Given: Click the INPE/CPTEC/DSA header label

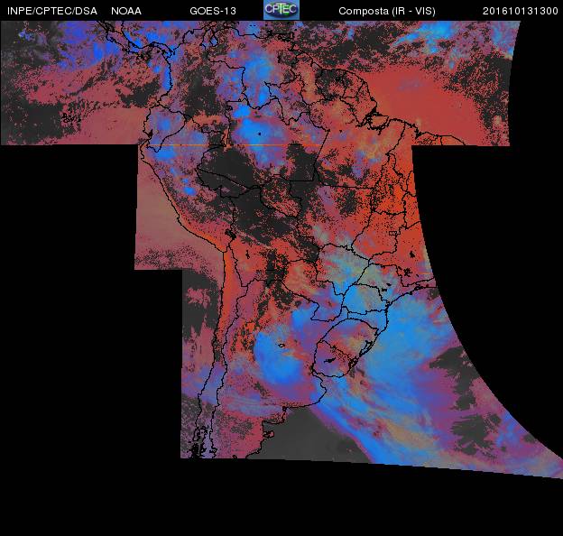Looking at the screenshot, I should coord(51,11).
